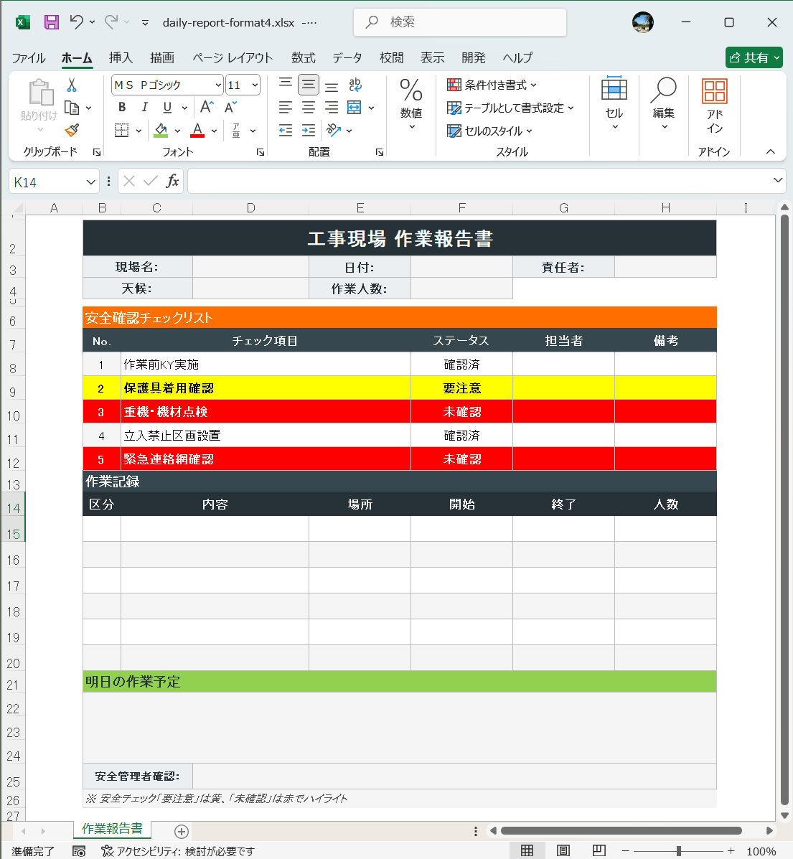Viewport: 793px width, 859px height.
Task: Align text right
Action: (332, 108)
